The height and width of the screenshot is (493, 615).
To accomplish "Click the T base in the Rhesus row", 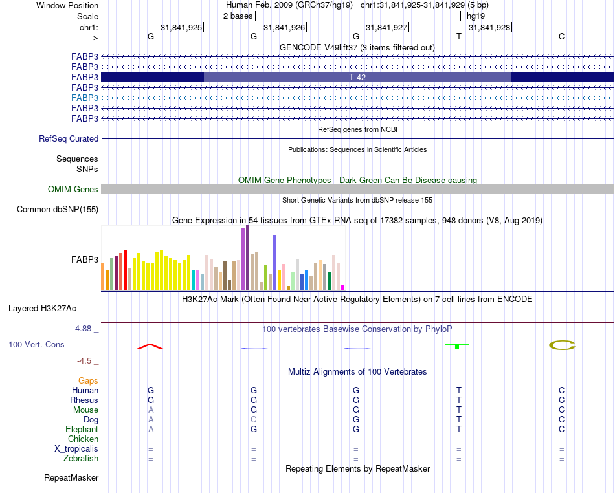I will pyautogui.click(x=459, y=400).
